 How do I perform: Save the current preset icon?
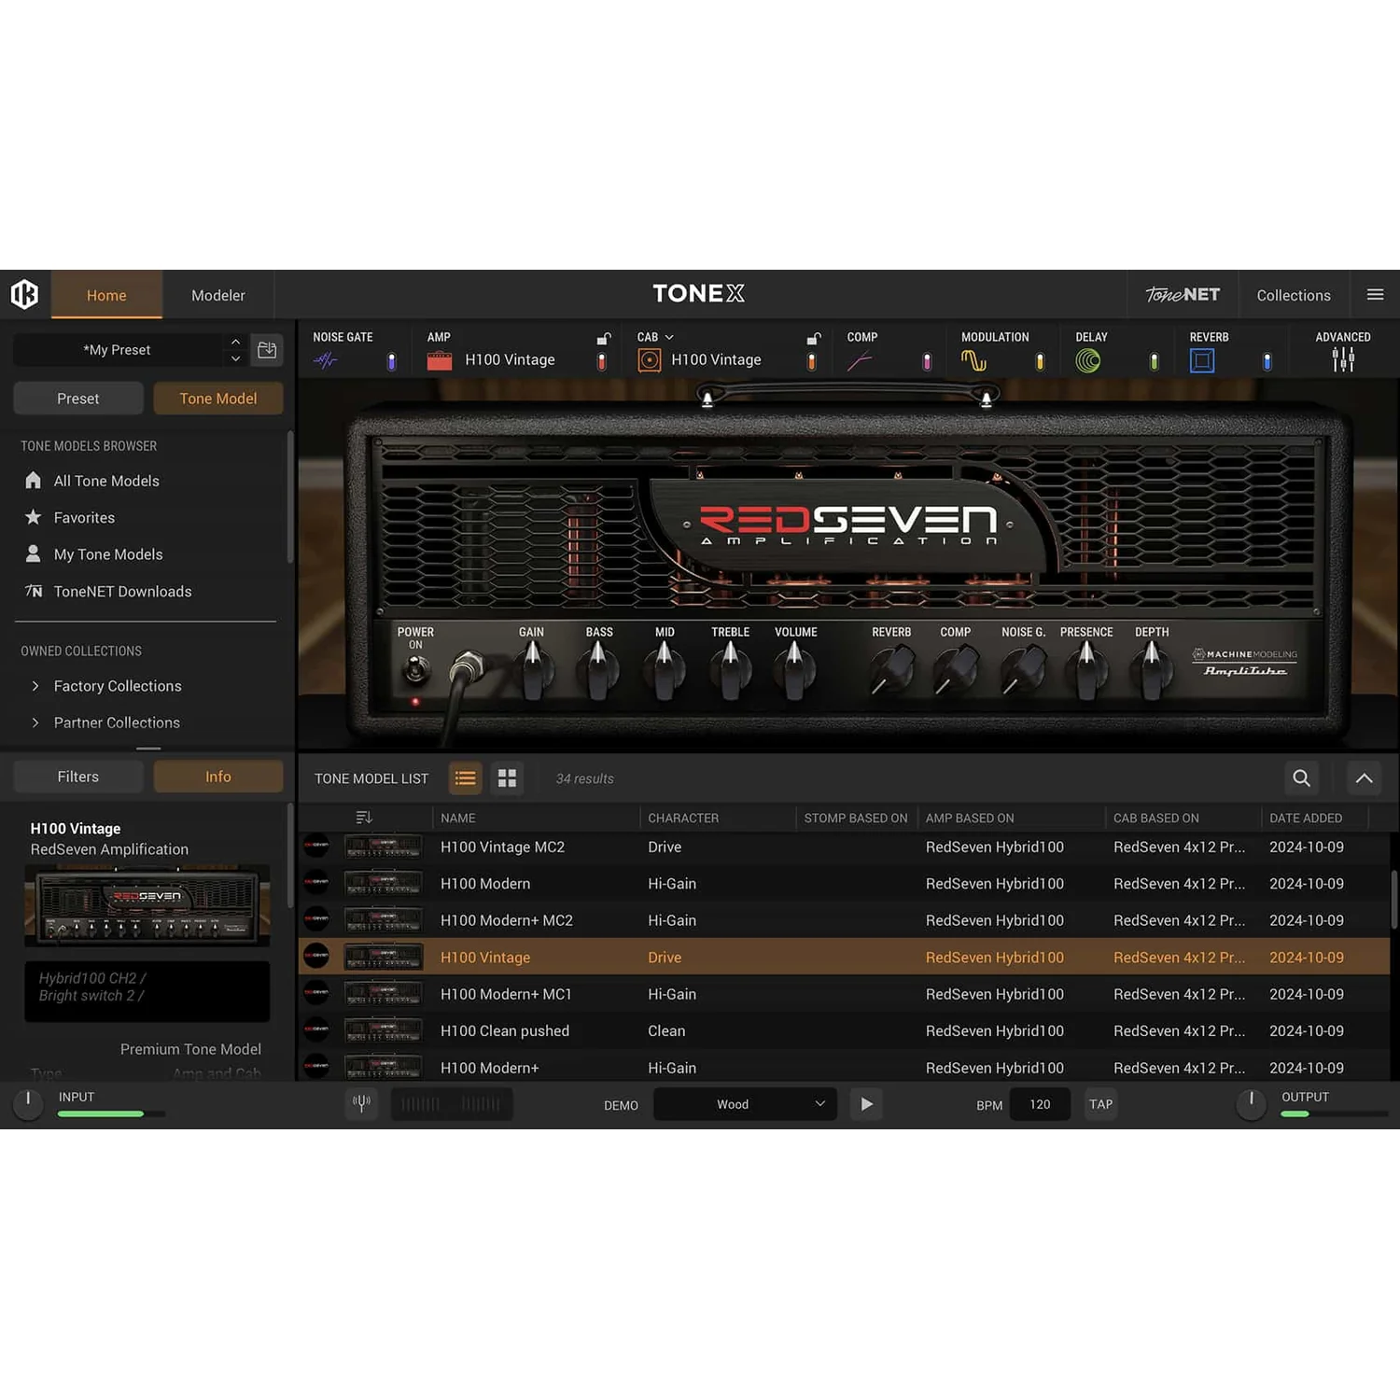(267, 350)
